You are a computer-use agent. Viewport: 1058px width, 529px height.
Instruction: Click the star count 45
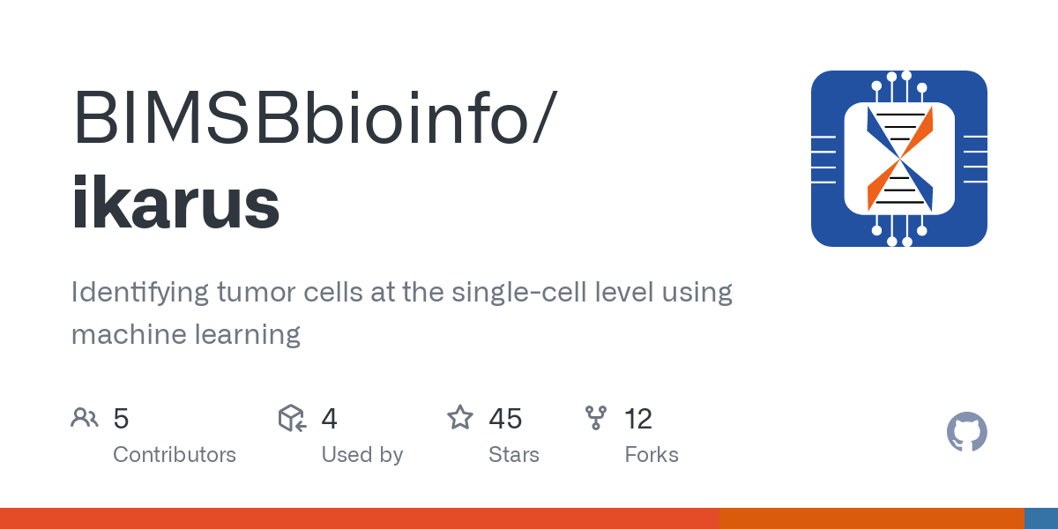[505, 418]
